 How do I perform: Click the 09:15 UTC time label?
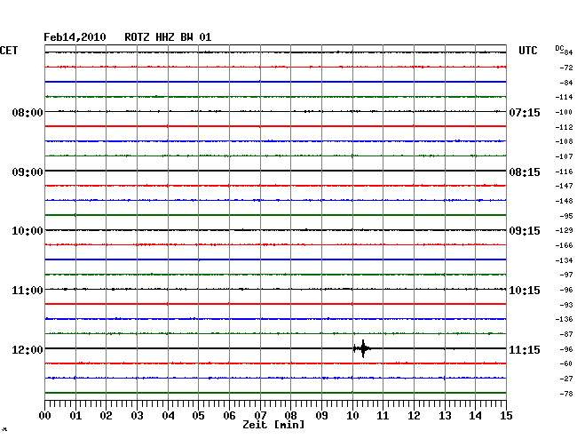(x=525, y=231)
